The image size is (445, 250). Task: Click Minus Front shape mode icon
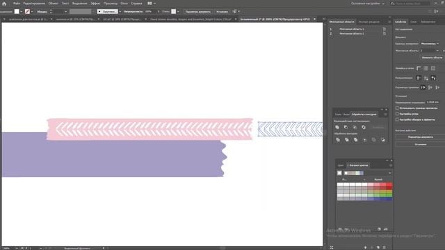(x=346, y=127)
